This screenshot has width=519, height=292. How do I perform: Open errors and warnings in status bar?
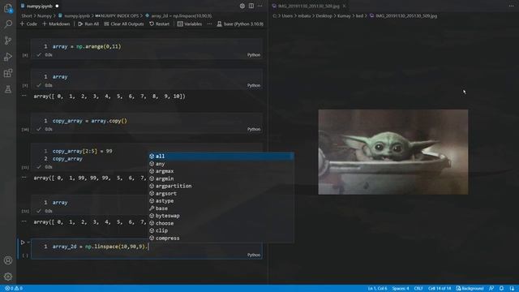point(14,289)
